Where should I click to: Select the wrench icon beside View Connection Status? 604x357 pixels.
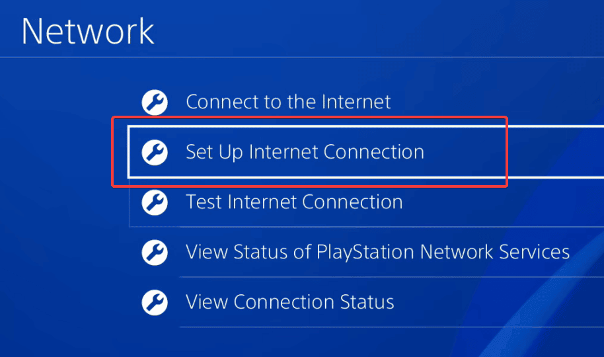(x=155, y=302)
